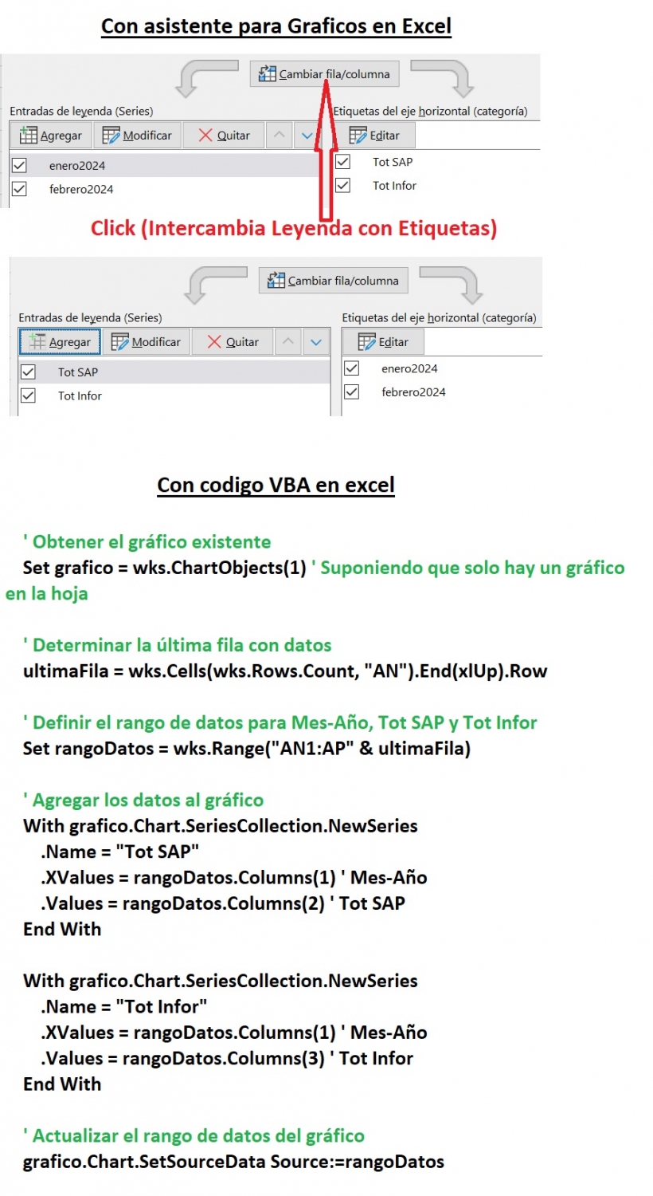Click Agregar button in upper dialog
653x1196 pixels.
tap(51, 136)
